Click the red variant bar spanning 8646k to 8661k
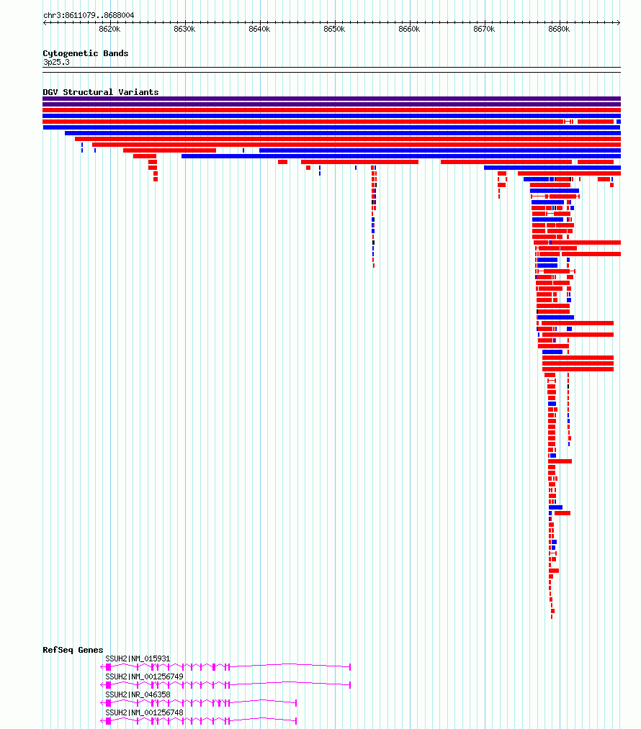The height and width of the screenshot is (729, 641). (359, 162)
